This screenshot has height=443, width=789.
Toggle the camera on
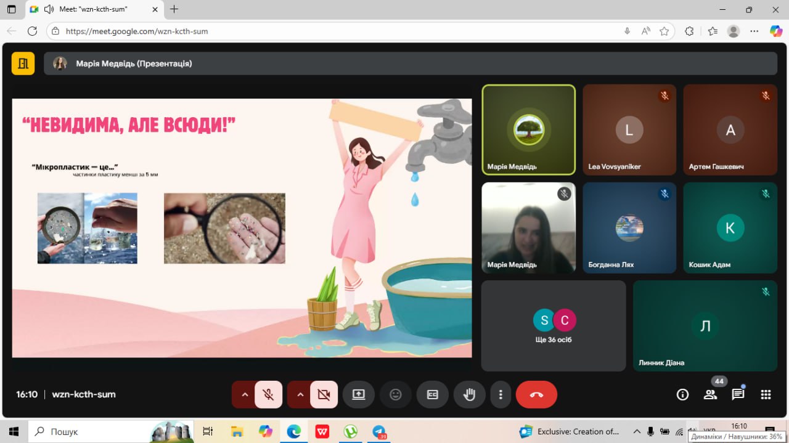[x=324, y=395]
